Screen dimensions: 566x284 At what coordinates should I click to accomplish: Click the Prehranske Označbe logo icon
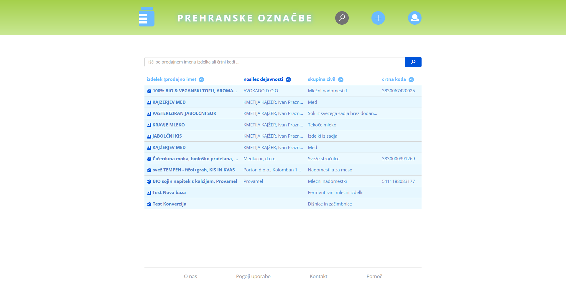tap(147, 17)
